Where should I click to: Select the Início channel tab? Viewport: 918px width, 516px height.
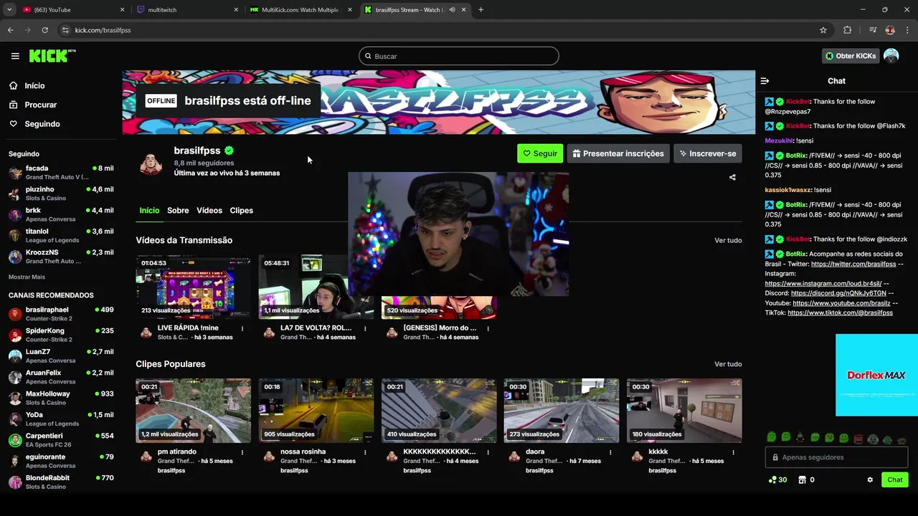149,211
